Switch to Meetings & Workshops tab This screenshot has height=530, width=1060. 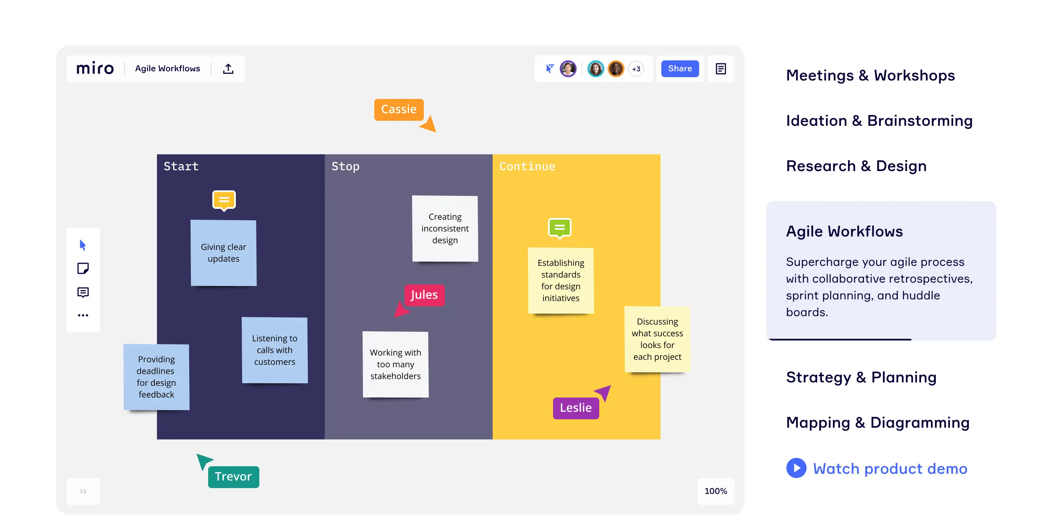tap(870, 75)
